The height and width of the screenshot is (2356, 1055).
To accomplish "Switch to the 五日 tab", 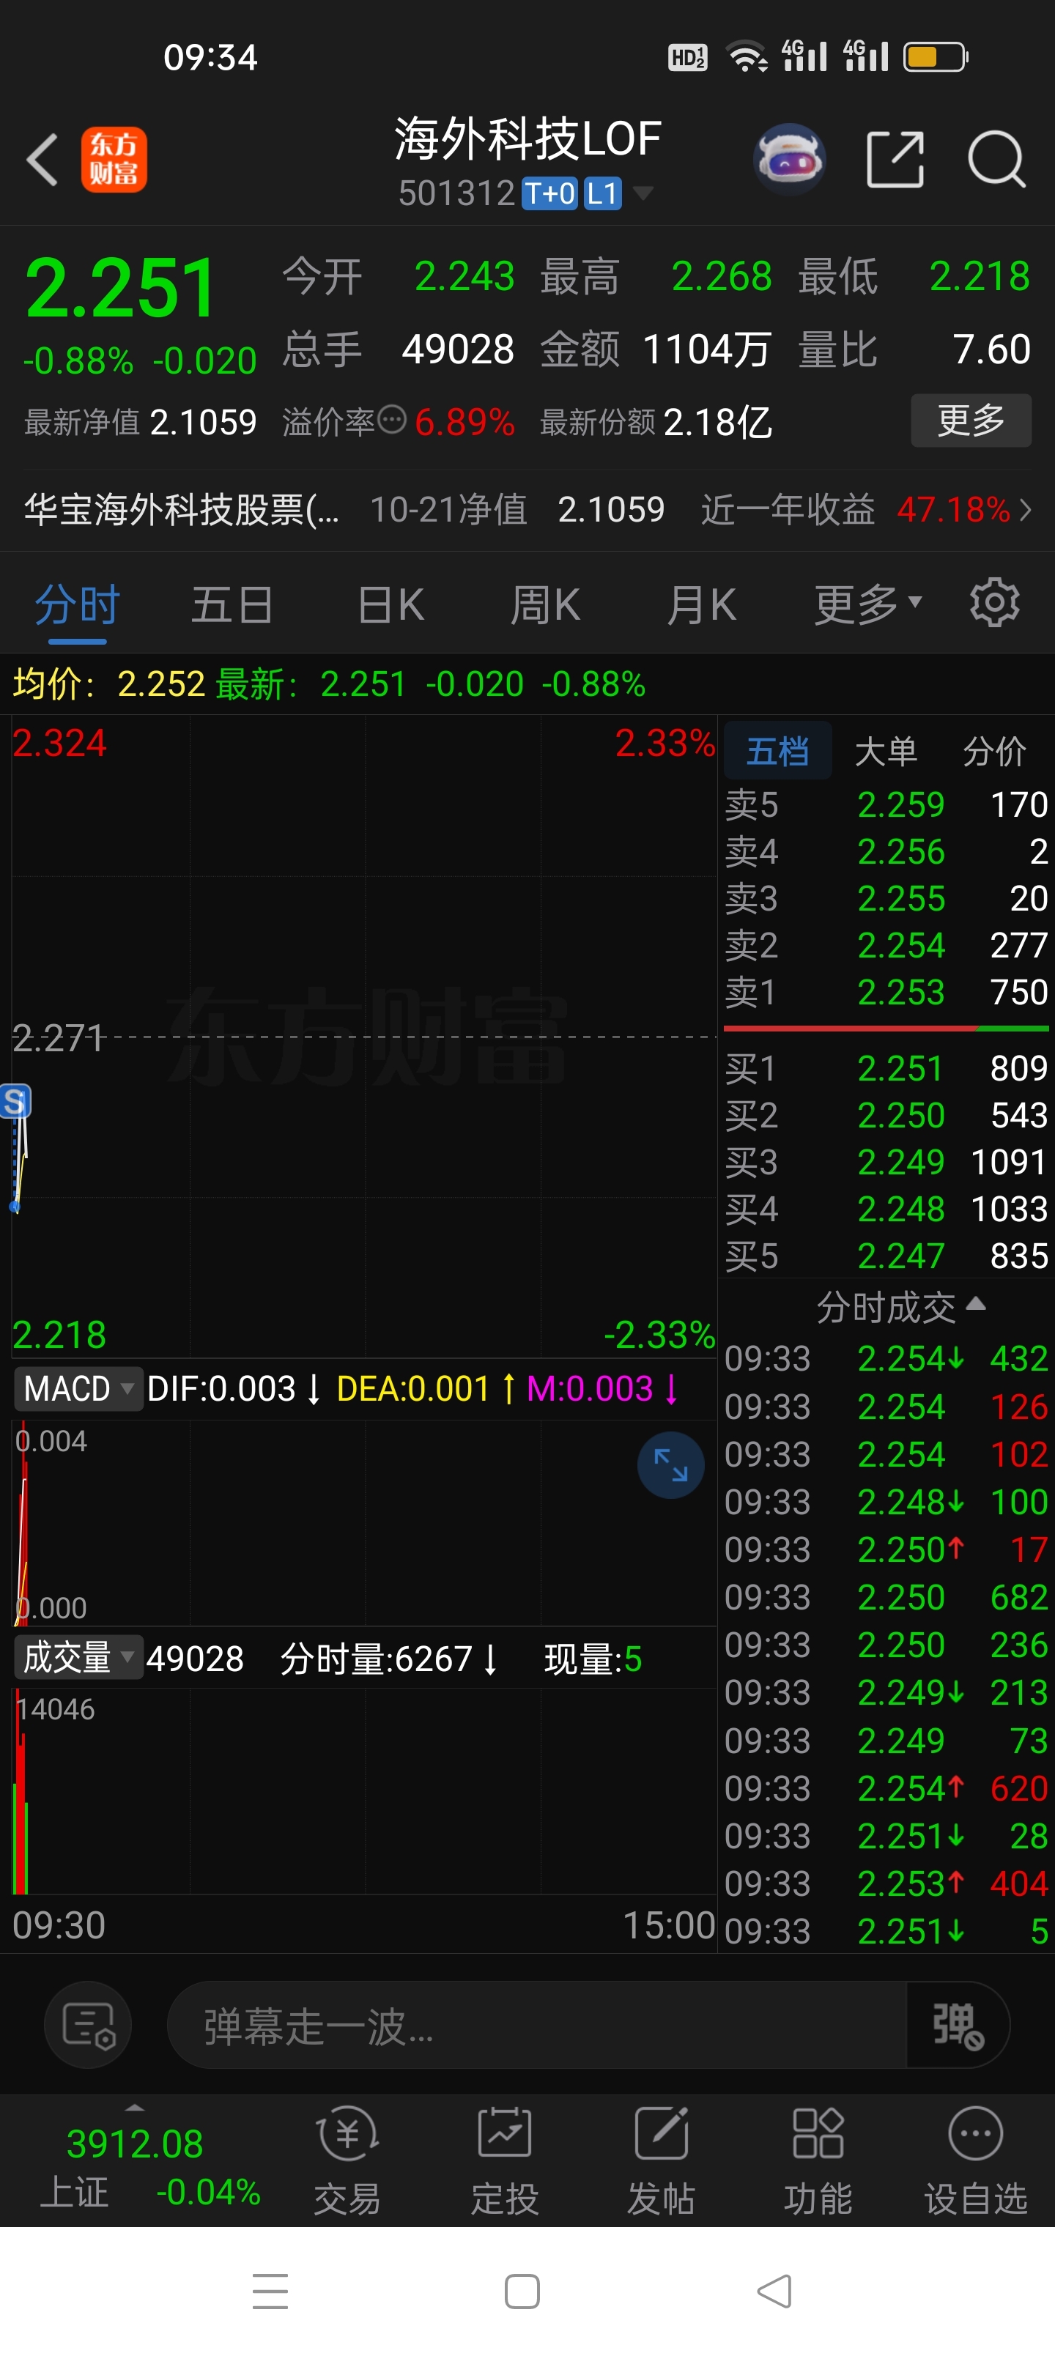I will pyautogui.click(x=232, y=604).
